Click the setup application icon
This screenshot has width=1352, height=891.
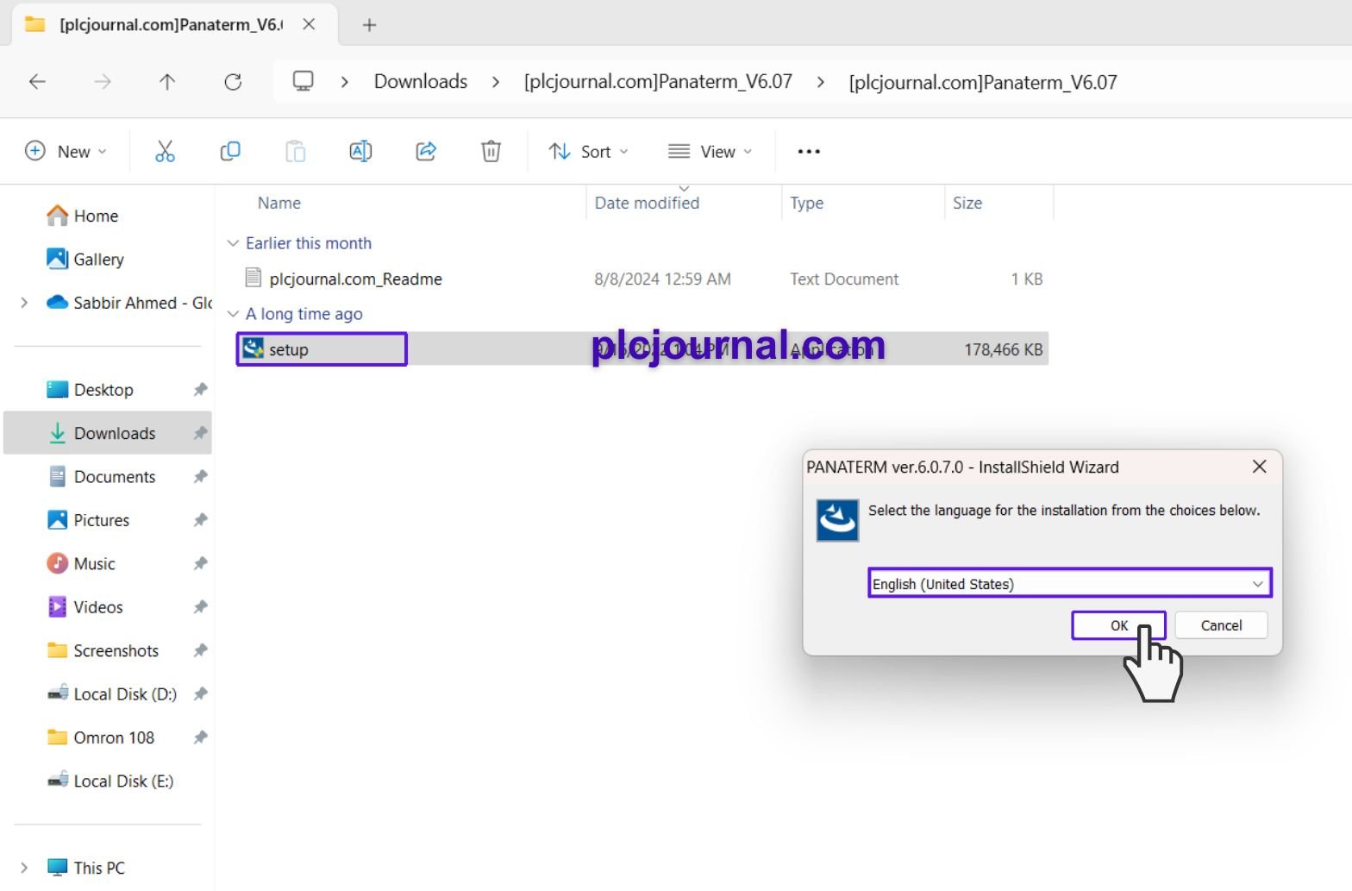[x=253, y=348]
